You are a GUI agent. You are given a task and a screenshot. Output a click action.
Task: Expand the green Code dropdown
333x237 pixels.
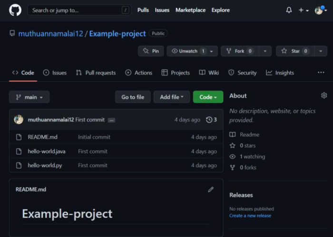click(x=208, y=97)
